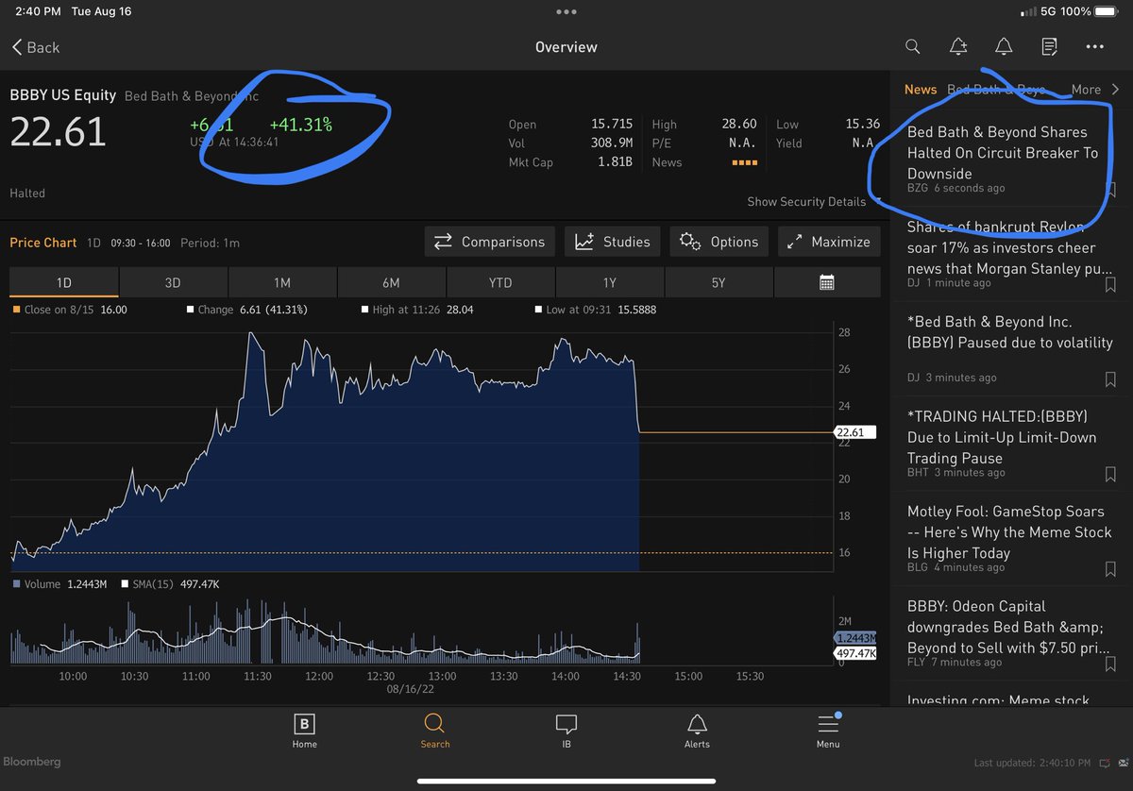The height and width of the screenshot is (791, 1133).
Task: Open Menu in bottom navigation
Action: (828, 731)
